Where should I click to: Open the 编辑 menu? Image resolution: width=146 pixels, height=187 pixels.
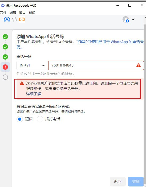(x=13, y=13)
